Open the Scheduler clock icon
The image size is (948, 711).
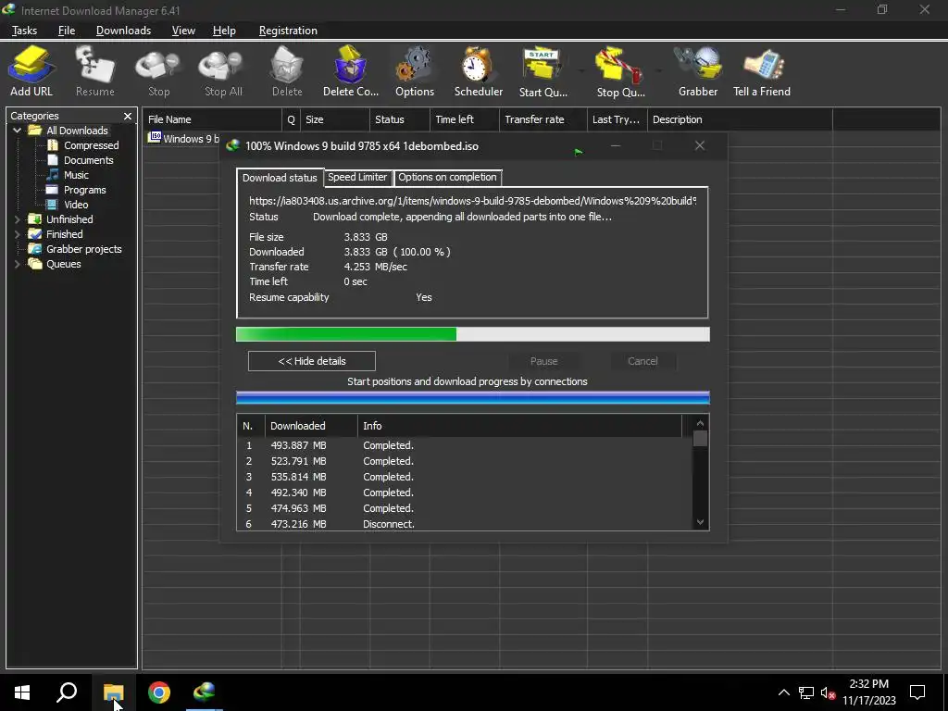(x=479, y=70)
